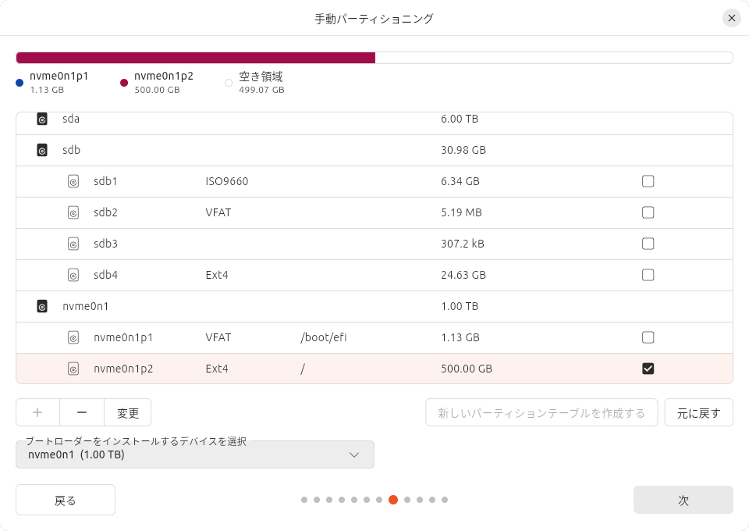This screenshot has width=749, height=531.
Task: Click the sdb4 partition icon
Action: [x=73, y=275]
